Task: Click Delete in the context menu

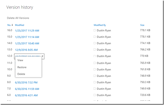Action: (21, 74)
